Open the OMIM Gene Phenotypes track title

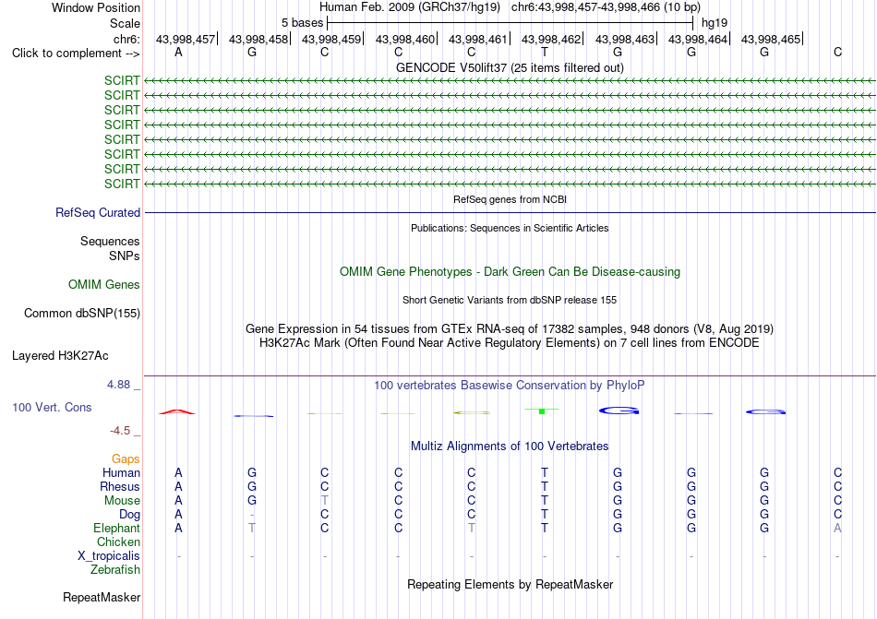click(x=510, y=272)
